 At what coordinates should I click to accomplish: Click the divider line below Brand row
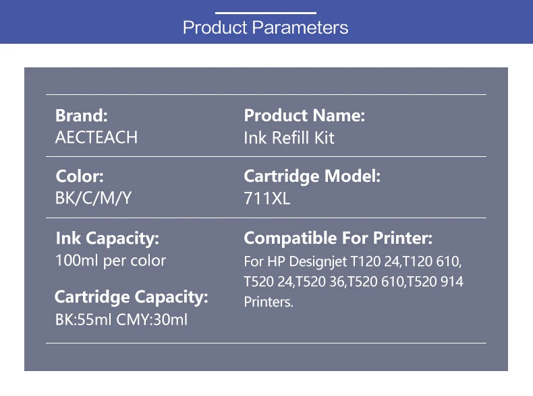[266, 157]
